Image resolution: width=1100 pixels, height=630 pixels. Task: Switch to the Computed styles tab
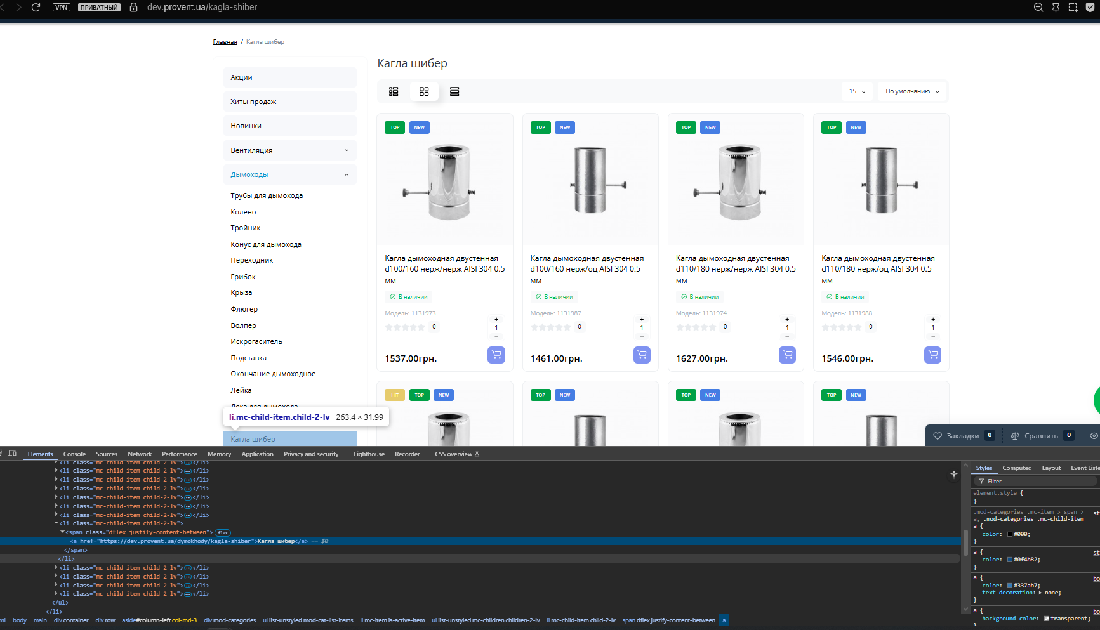click(1017, 468)
